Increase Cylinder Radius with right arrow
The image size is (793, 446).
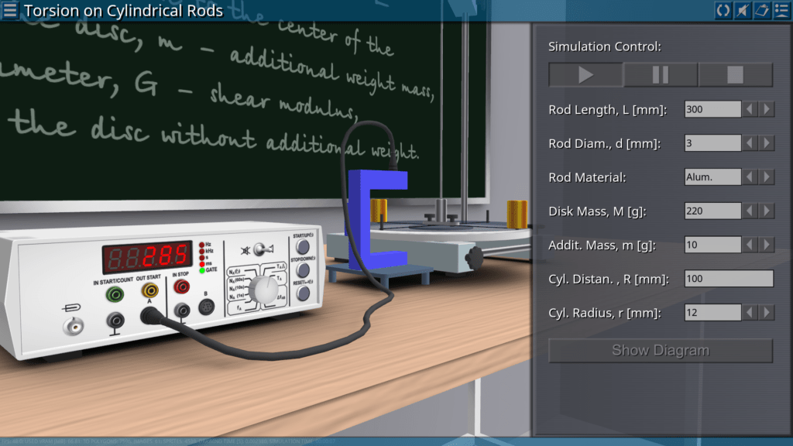tap(767, 313)
